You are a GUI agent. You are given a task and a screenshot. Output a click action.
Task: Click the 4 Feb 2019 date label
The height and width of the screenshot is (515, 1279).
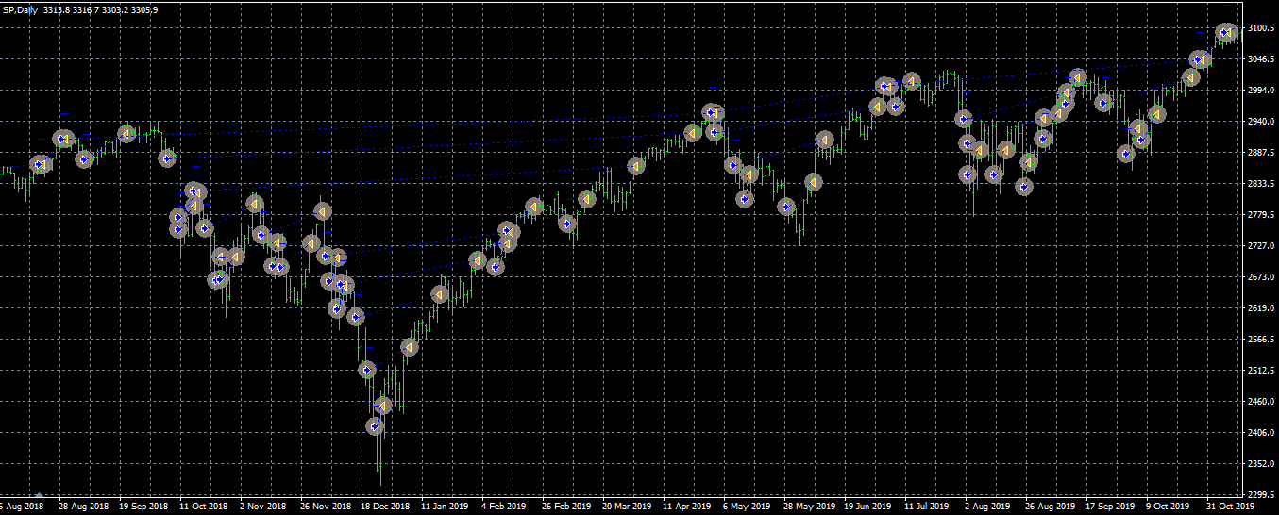(504, 507)
